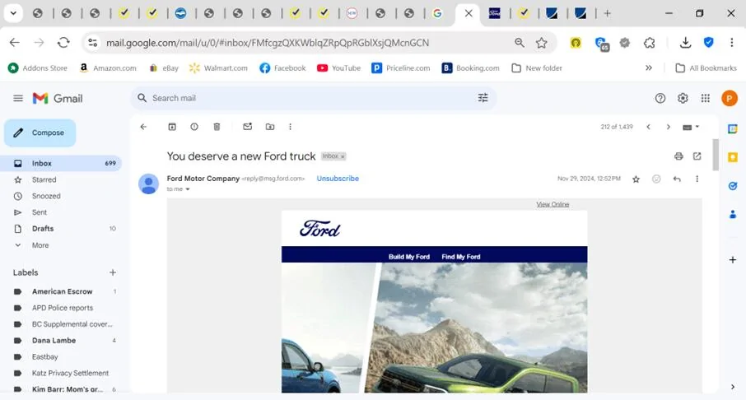Image resolution: width=746 pixels, height=400 pixels.
Task: Open the Drafts folder
Action: point(43,228)
